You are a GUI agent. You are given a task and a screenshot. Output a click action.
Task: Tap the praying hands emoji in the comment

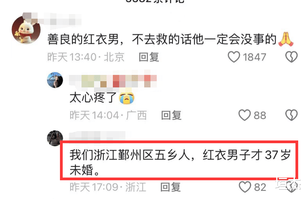pyautogui.click(x=286, y=39)
